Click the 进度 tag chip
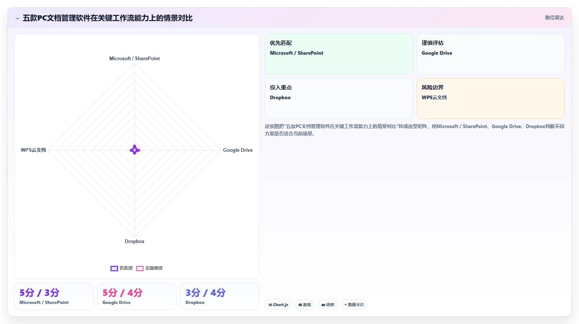579x324 pixels. tap(327, 305)
